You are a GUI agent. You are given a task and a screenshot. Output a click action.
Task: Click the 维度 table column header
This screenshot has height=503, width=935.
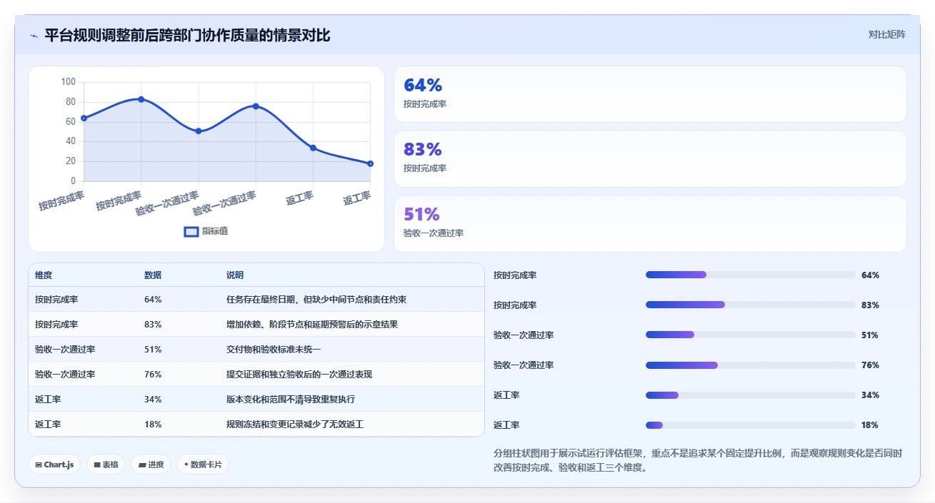tap(44, 275)
